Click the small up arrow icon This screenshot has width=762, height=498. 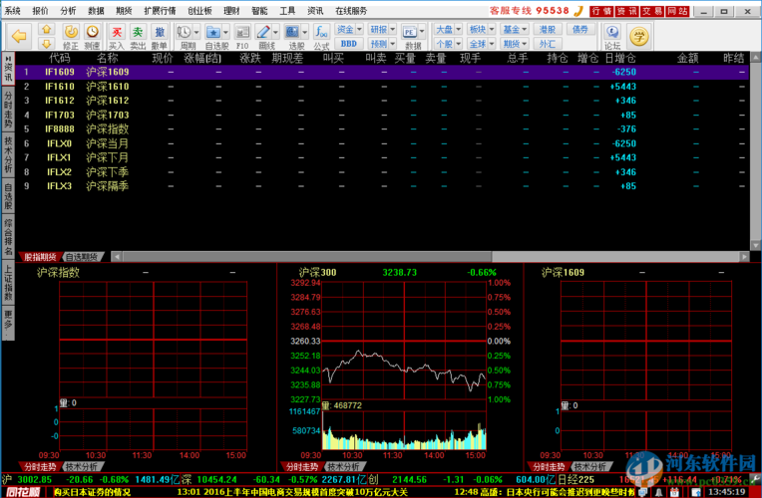coord(46,29)
